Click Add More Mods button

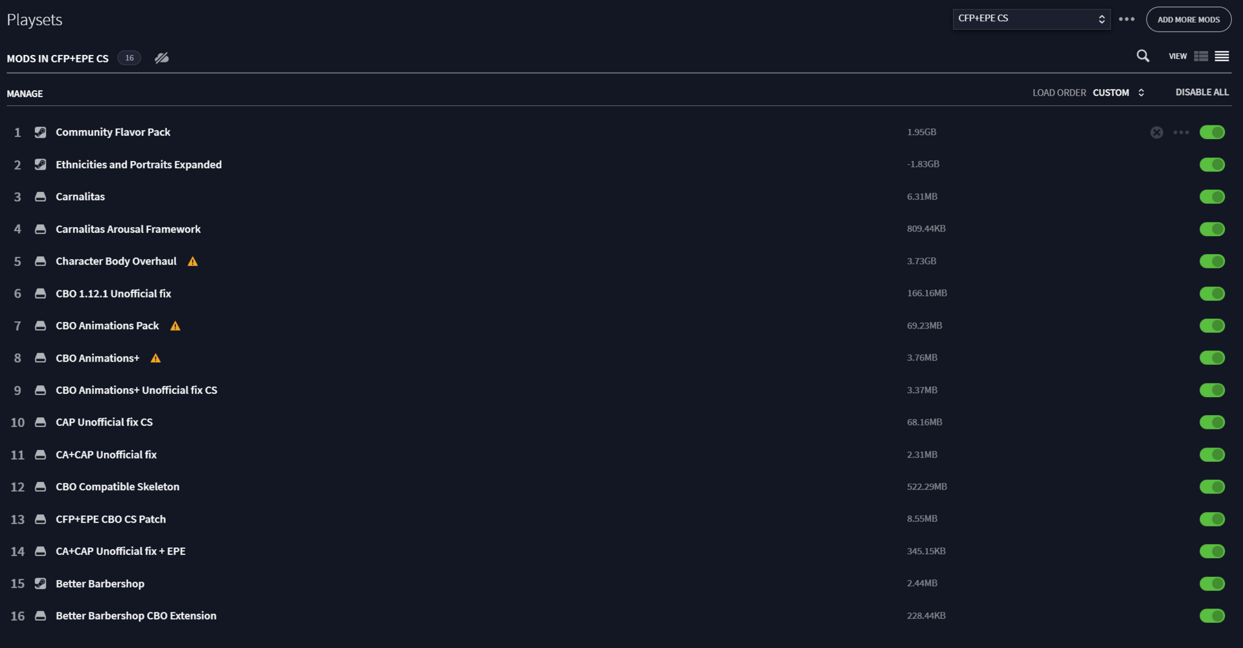[1189, 19]
